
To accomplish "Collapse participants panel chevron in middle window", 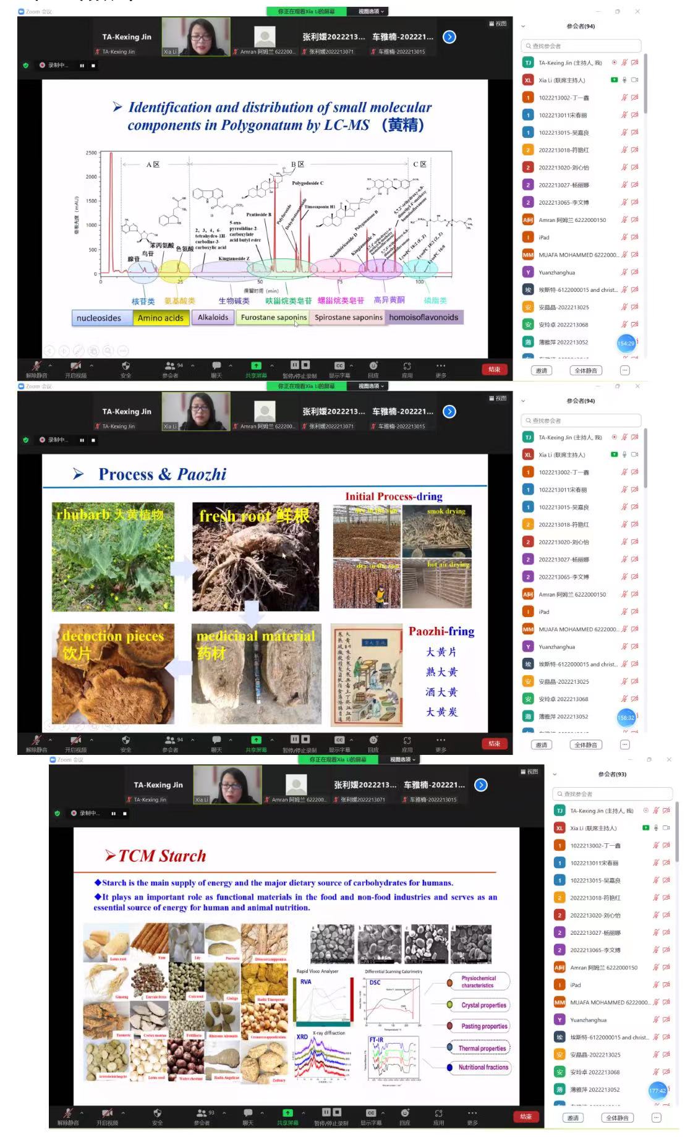I will point(523,401).
